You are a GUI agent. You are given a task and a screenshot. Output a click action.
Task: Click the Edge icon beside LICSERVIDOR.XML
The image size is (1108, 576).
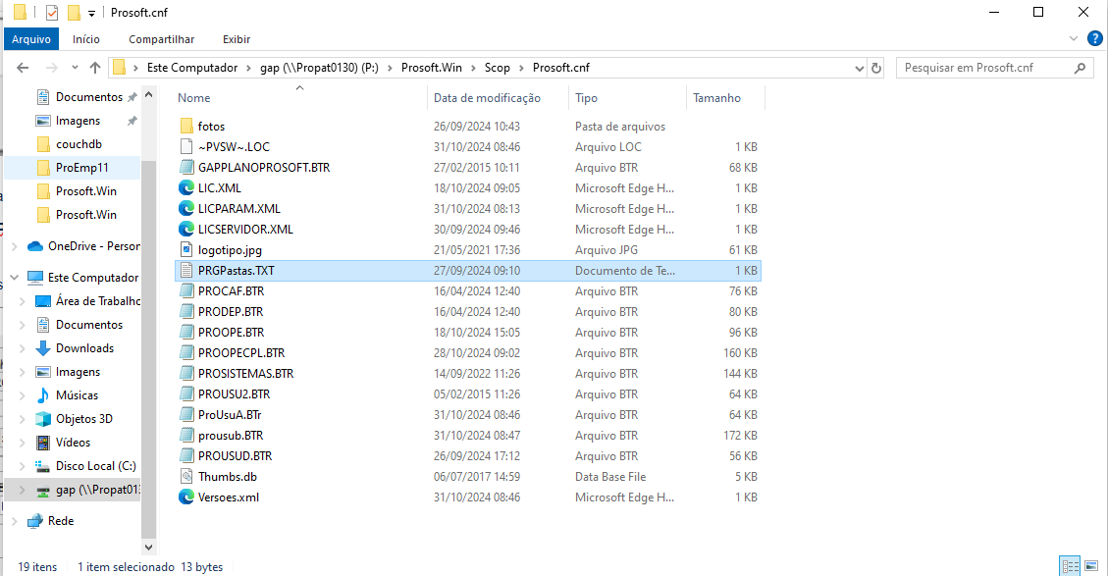tap(186, 229)
